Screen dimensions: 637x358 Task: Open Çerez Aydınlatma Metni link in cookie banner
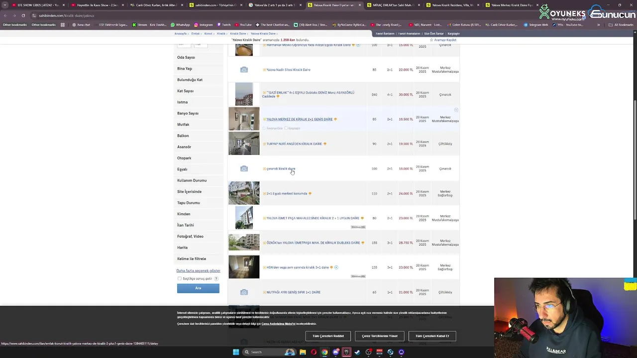point(278,324)
